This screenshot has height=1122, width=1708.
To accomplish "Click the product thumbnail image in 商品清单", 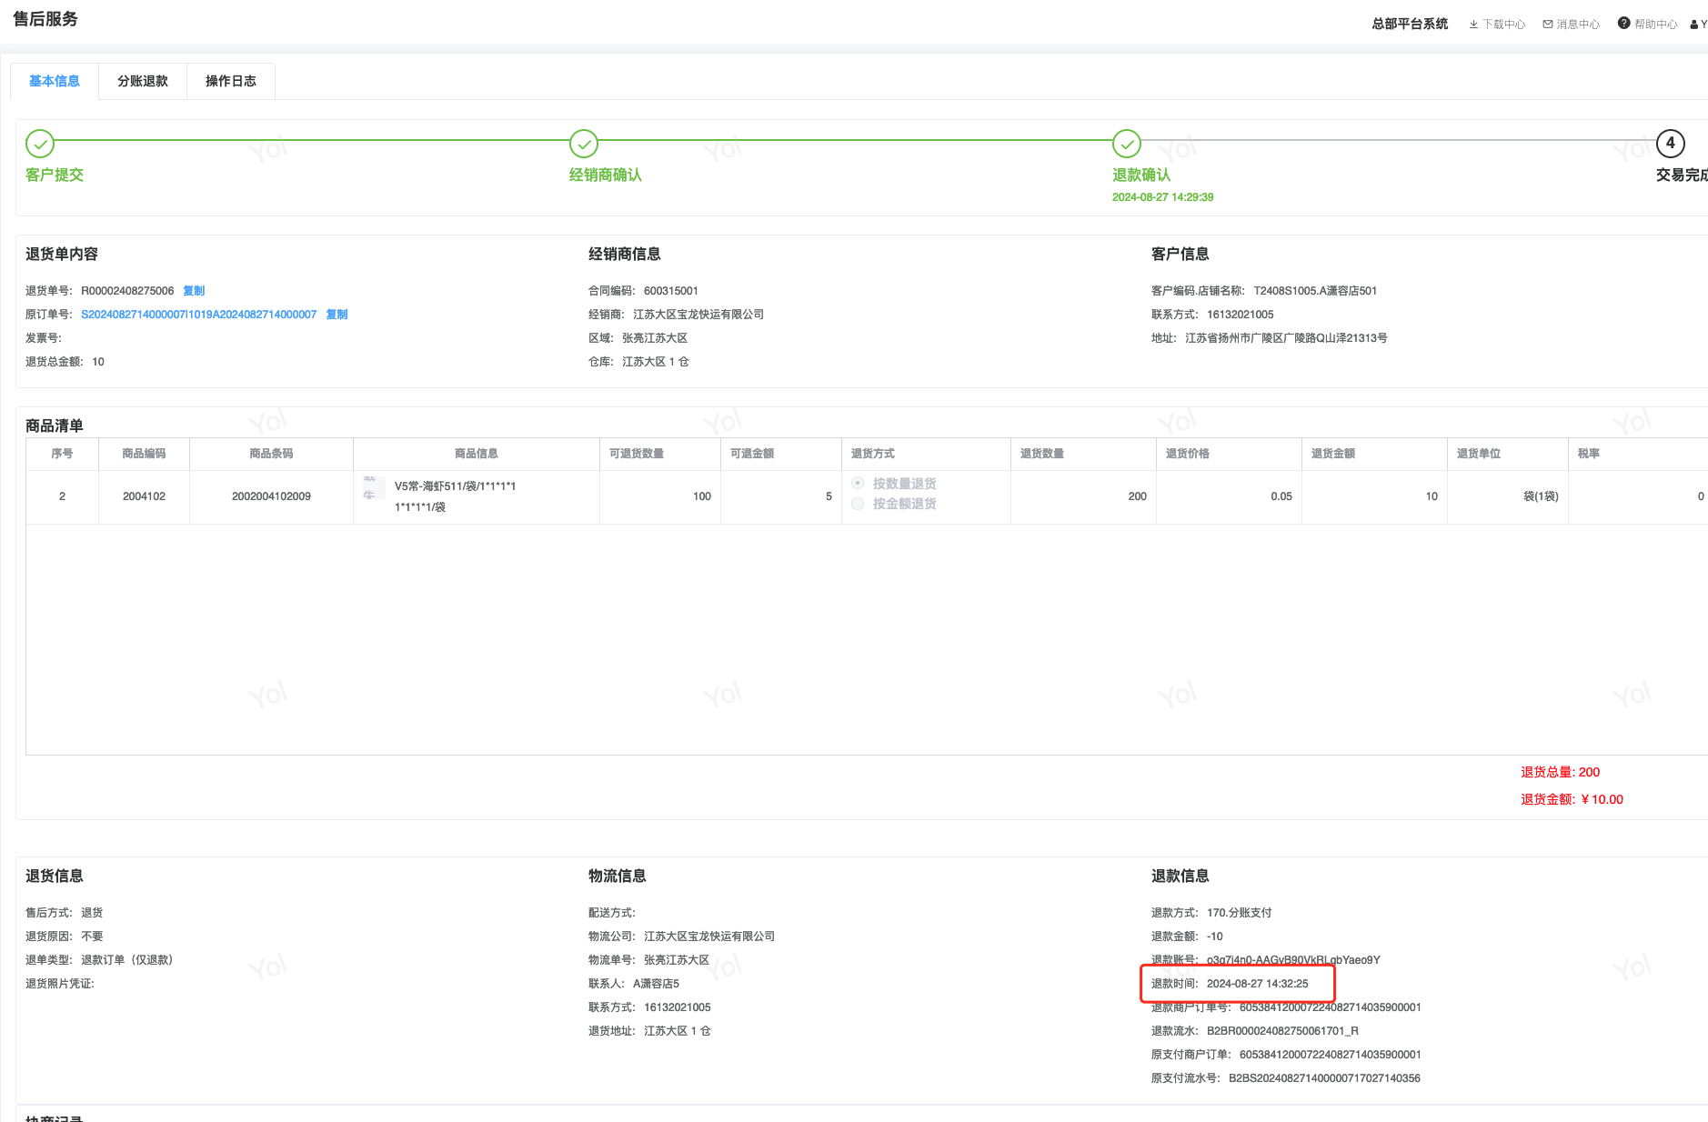I will 371,487.
